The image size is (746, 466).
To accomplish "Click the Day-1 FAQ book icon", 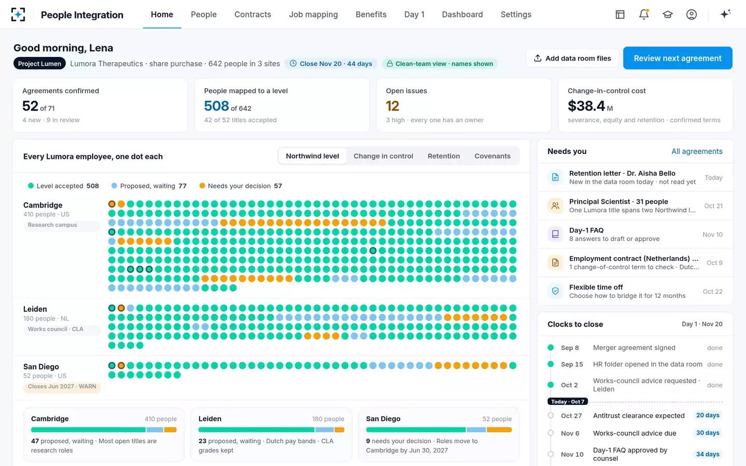I will point(555,235).
